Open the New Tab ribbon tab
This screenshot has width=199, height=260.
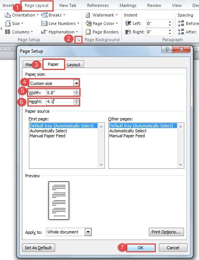tap(67, 5)
